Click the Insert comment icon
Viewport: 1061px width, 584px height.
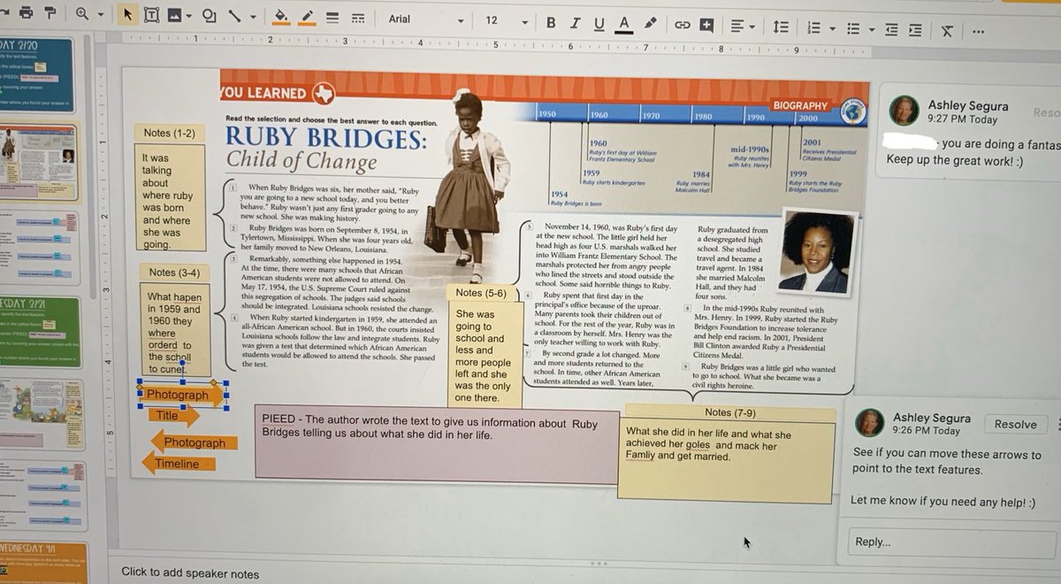pos(707,26)
